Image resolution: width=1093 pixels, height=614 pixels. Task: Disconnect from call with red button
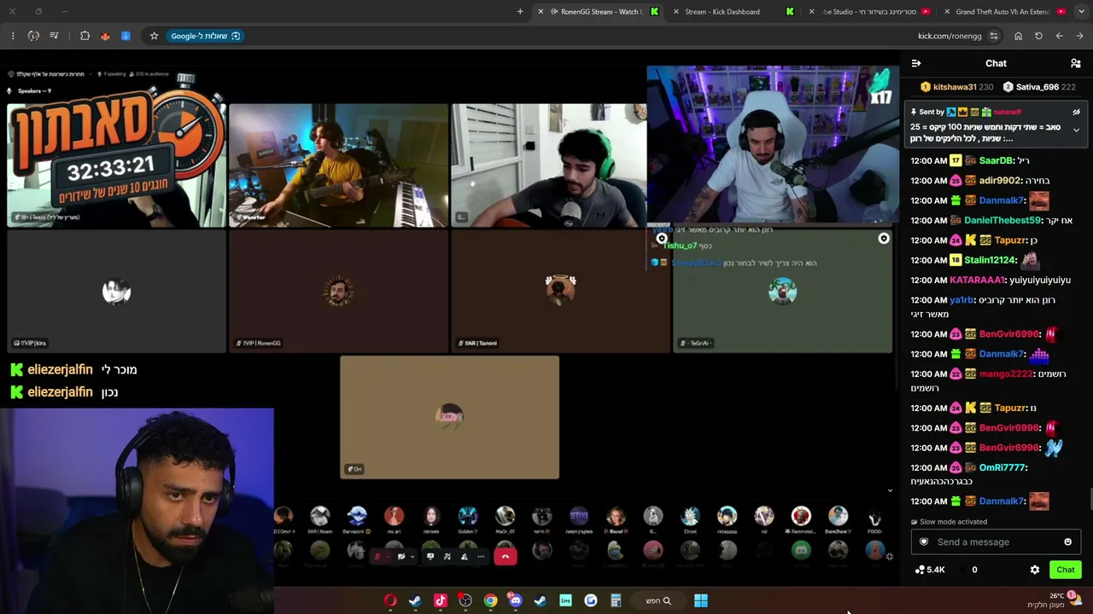click(506, 557)
